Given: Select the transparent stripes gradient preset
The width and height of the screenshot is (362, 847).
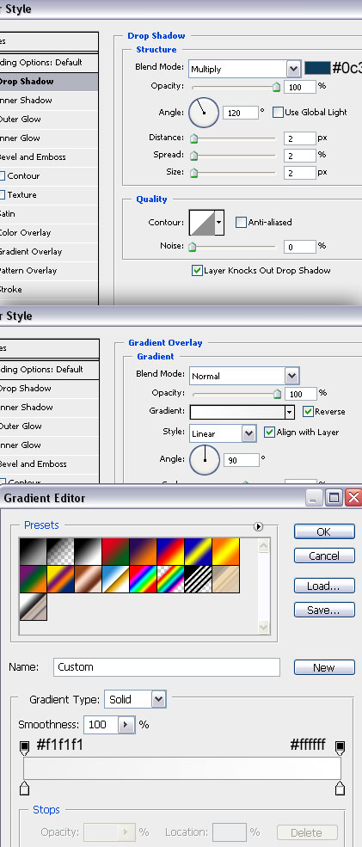Looking at the screenshot, I should coord(198,579).
